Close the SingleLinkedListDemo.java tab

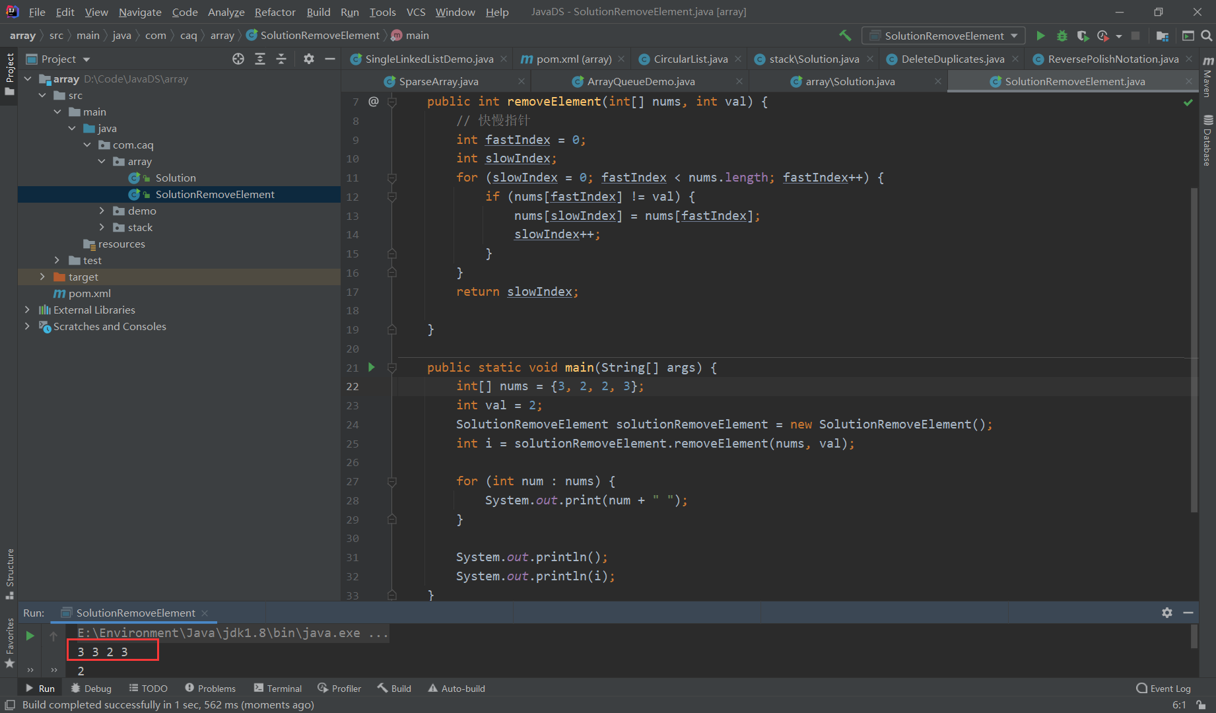(504, 59)
